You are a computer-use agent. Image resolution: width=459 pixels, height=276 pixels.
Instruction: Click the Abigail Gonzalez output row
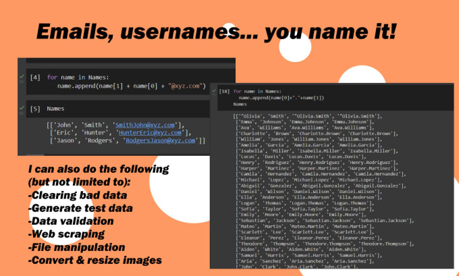[x=321, y=186]
